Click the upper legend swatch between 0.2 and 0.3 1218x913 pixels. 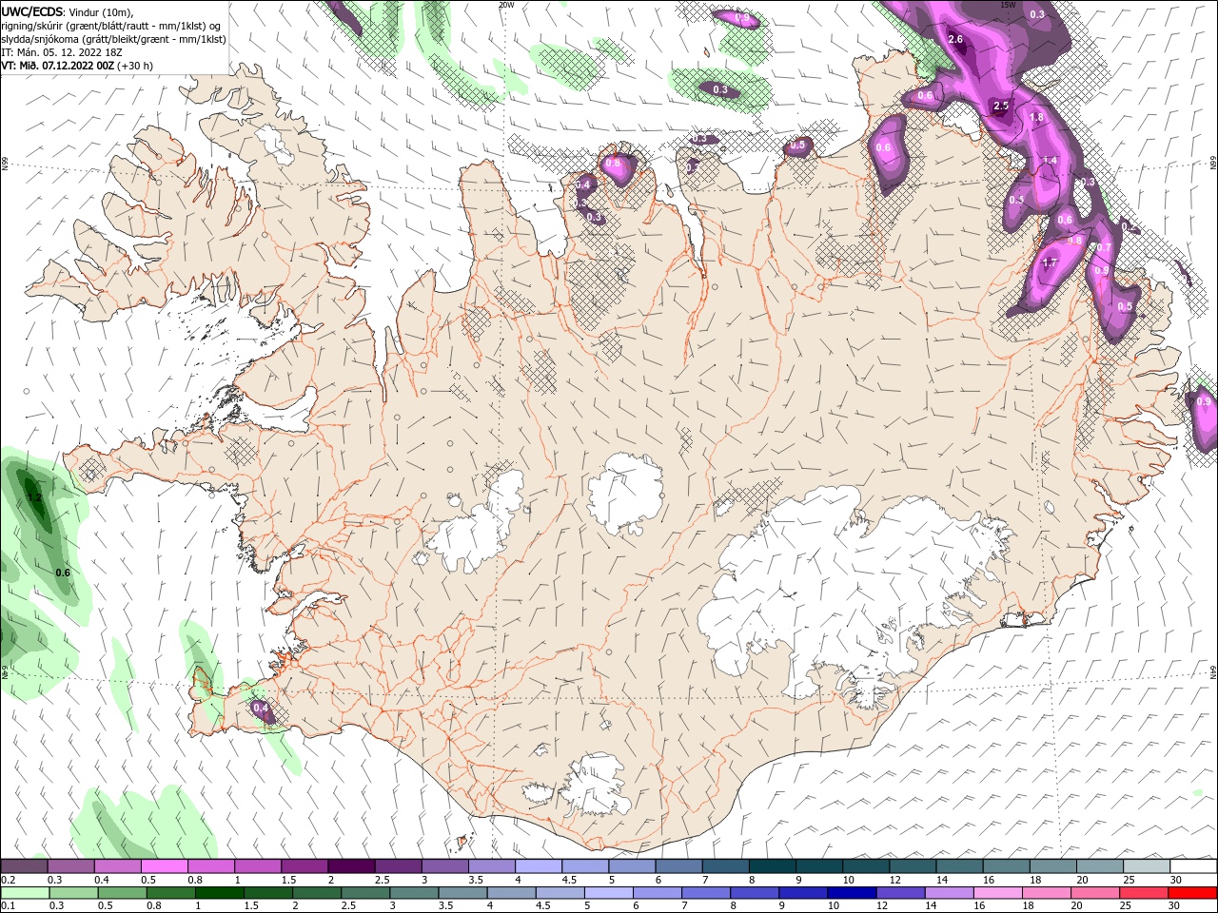[x=24, y=866]
